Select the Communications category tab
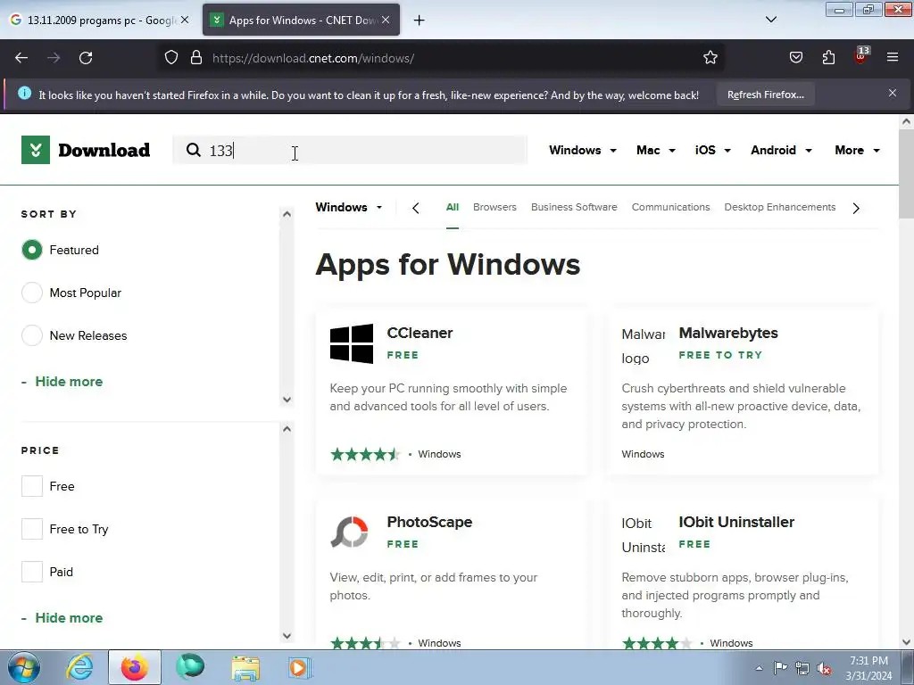 [671, 207]
